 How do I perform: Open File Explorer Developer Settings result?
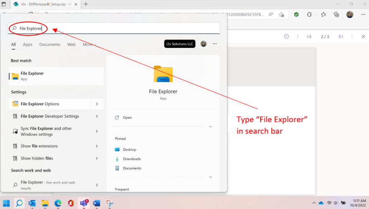[49, 116]
